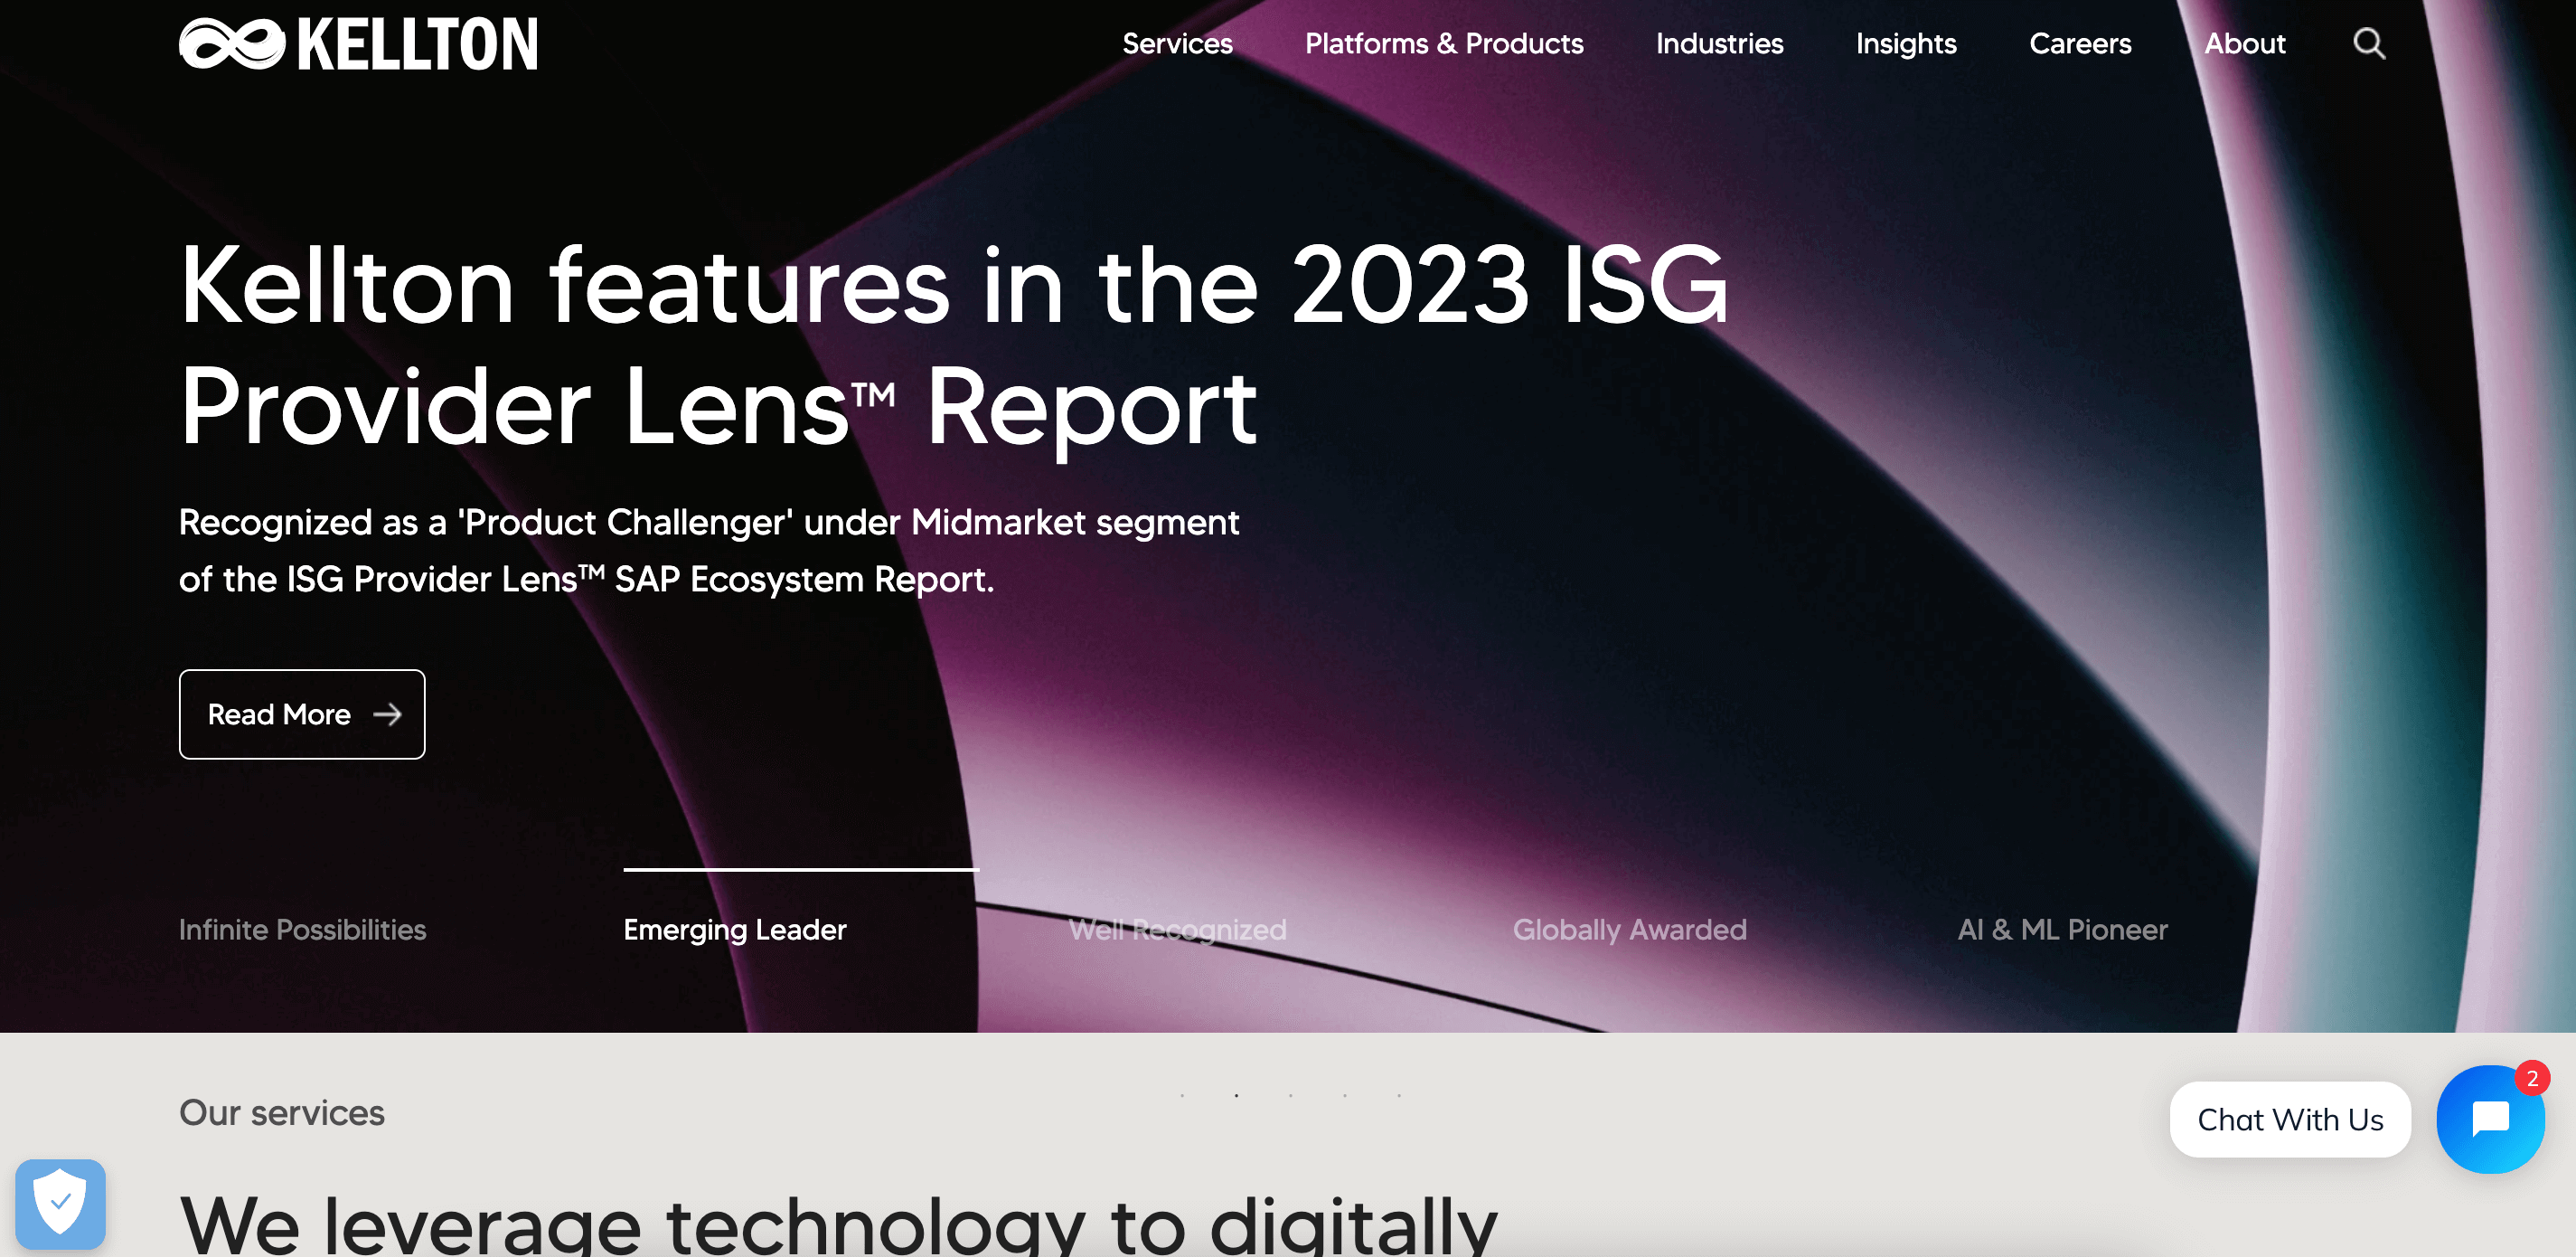The image size is (2576, 1257).
Task: Click the 'Our services' heading
Action: click(282, 1113)
